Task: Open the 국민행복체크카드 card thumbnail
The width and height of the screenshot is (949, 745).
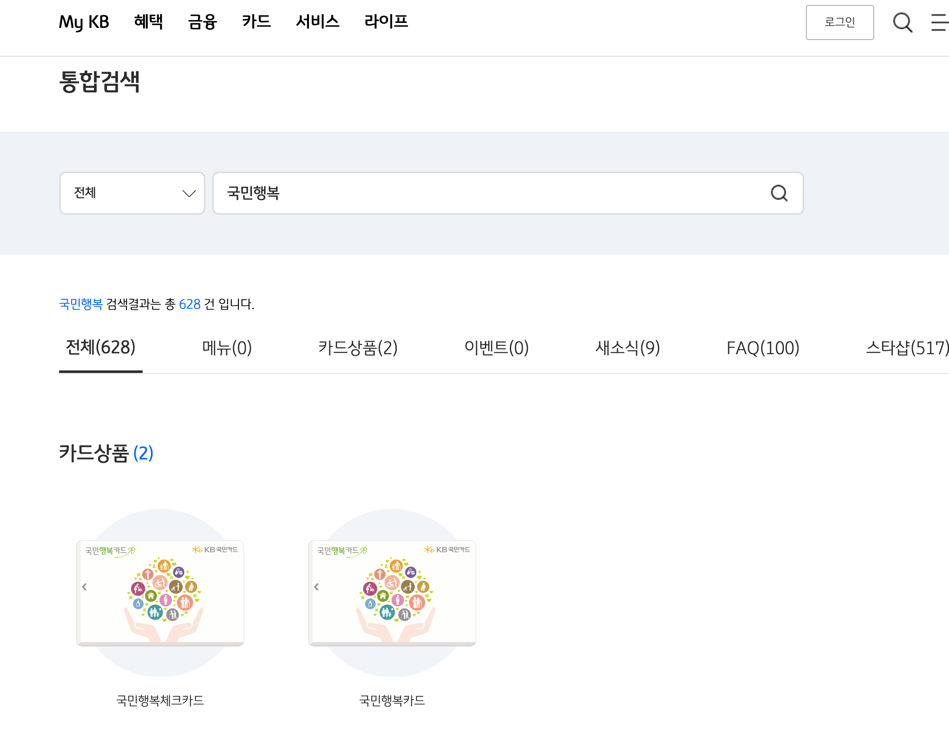Action: 160,593
